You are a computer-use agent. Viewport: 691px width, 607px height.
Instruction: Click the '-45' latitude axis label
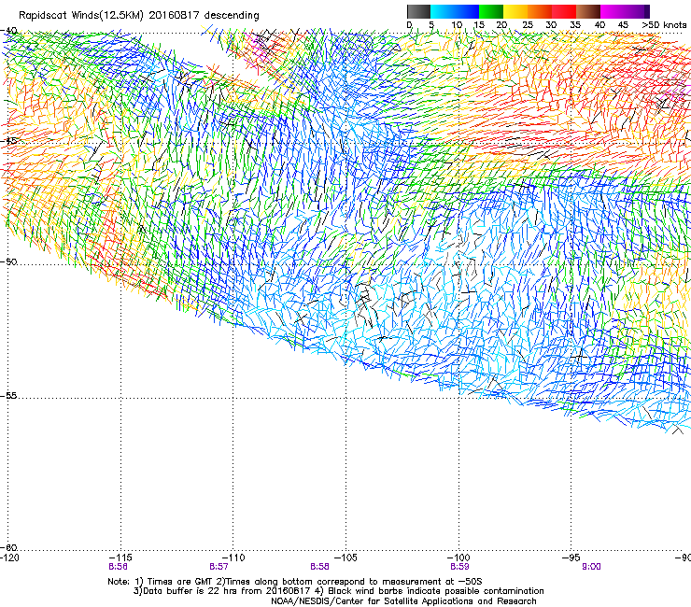[x=9, y=141]
